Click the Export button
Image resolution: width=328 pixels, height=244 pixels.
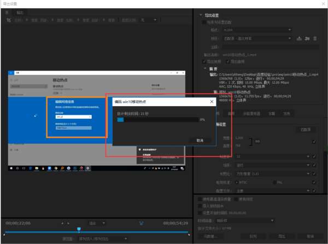point(282,236)
